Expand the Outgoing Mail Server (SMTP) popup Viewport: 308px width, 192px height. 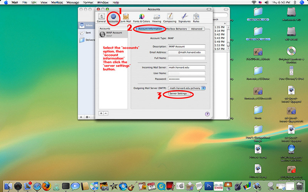(x=187, y=88)
